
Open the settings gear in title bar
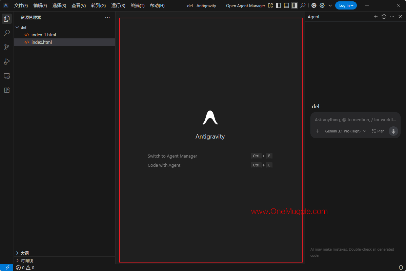click(322, 5)
